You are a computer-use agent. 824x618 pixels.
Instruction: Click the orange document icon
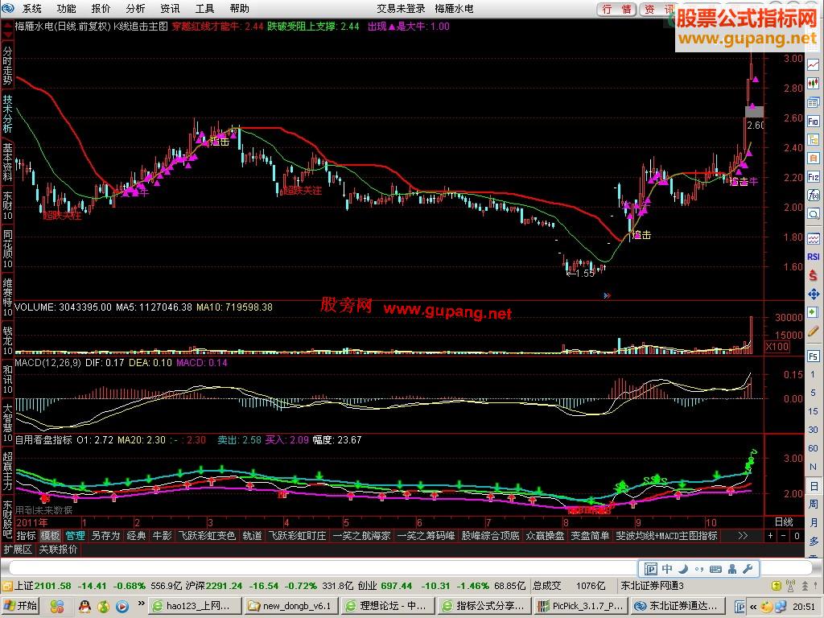(813, 158)
